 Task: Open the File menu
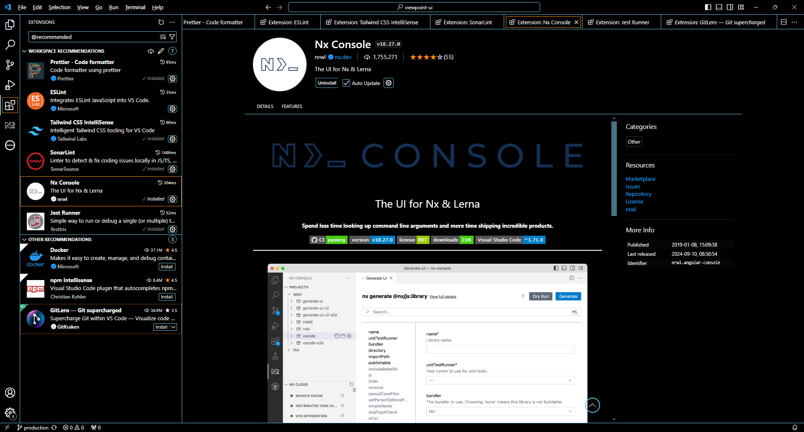click(x=22, y=7)
